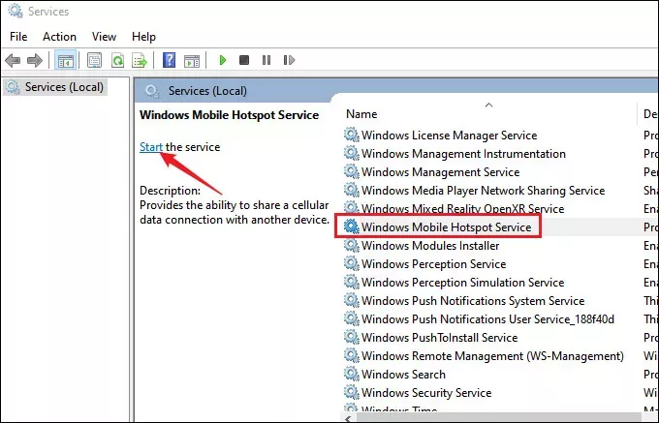Click the Start the service link
Viewport: 659px width, 423px height.
pos(151,147)
